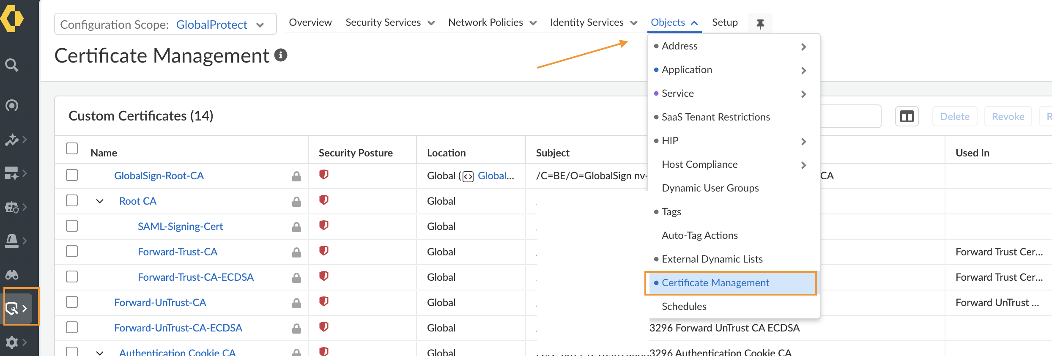Click the pin icon next to Setup

(x=760, y=24)
